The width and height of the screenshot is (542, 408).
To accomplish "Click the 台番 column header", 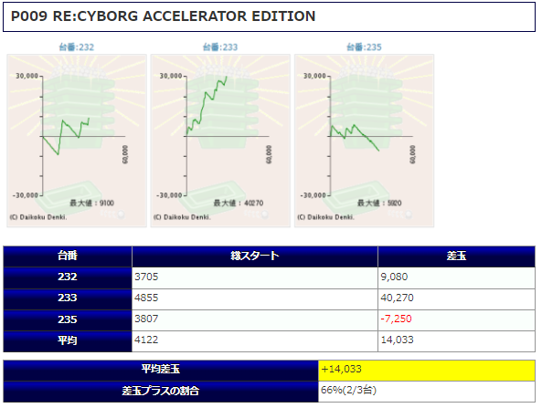I will 68,256.
